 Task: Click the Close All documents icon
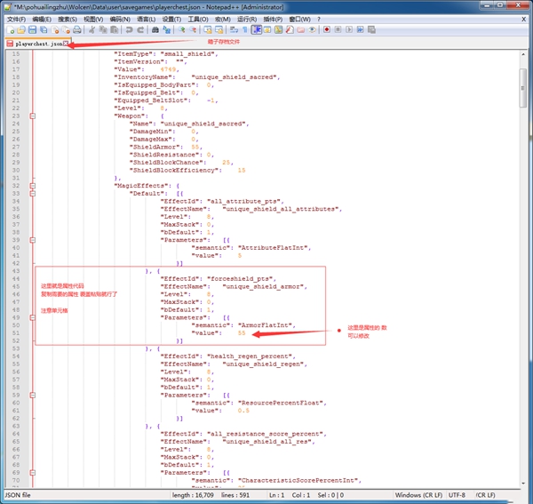click(x=66, y=30)
